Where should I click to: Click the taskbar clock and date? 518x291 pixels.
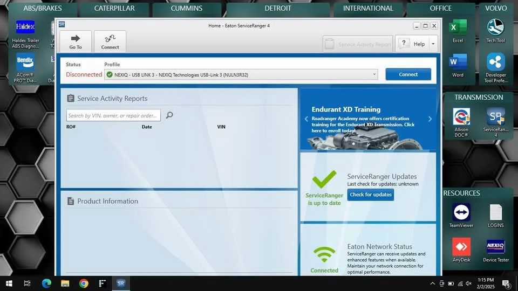pos(486,283)
